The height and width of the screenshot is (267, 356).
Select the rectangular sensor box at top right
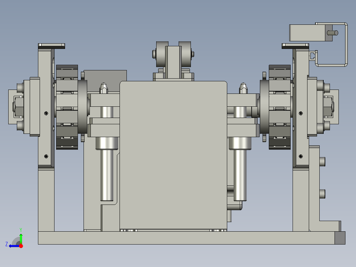(310, 33)
